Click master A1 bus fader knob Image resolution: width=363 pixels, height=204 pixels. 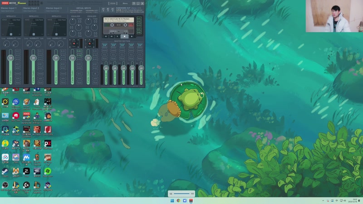(106, 68)
